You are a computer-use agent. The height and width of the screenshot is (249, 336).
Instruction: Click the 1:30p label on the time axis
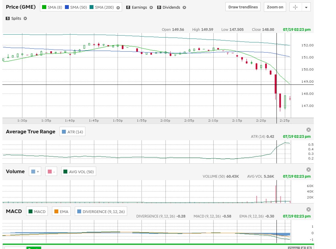22,120
